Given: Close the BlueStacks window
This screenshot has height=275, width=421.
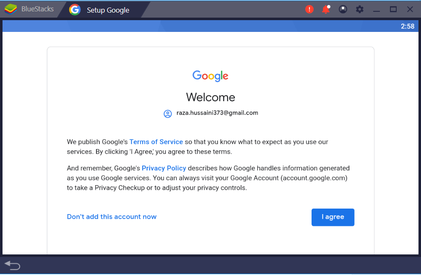Looking at the screenshot, I should pos(410,9).
